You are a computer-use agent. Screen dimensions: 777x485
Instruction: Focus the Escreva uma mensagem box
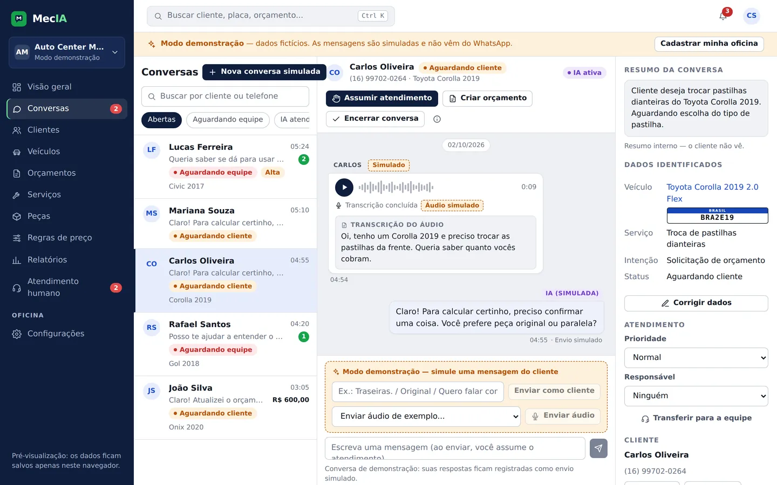(x=455, y=448)
